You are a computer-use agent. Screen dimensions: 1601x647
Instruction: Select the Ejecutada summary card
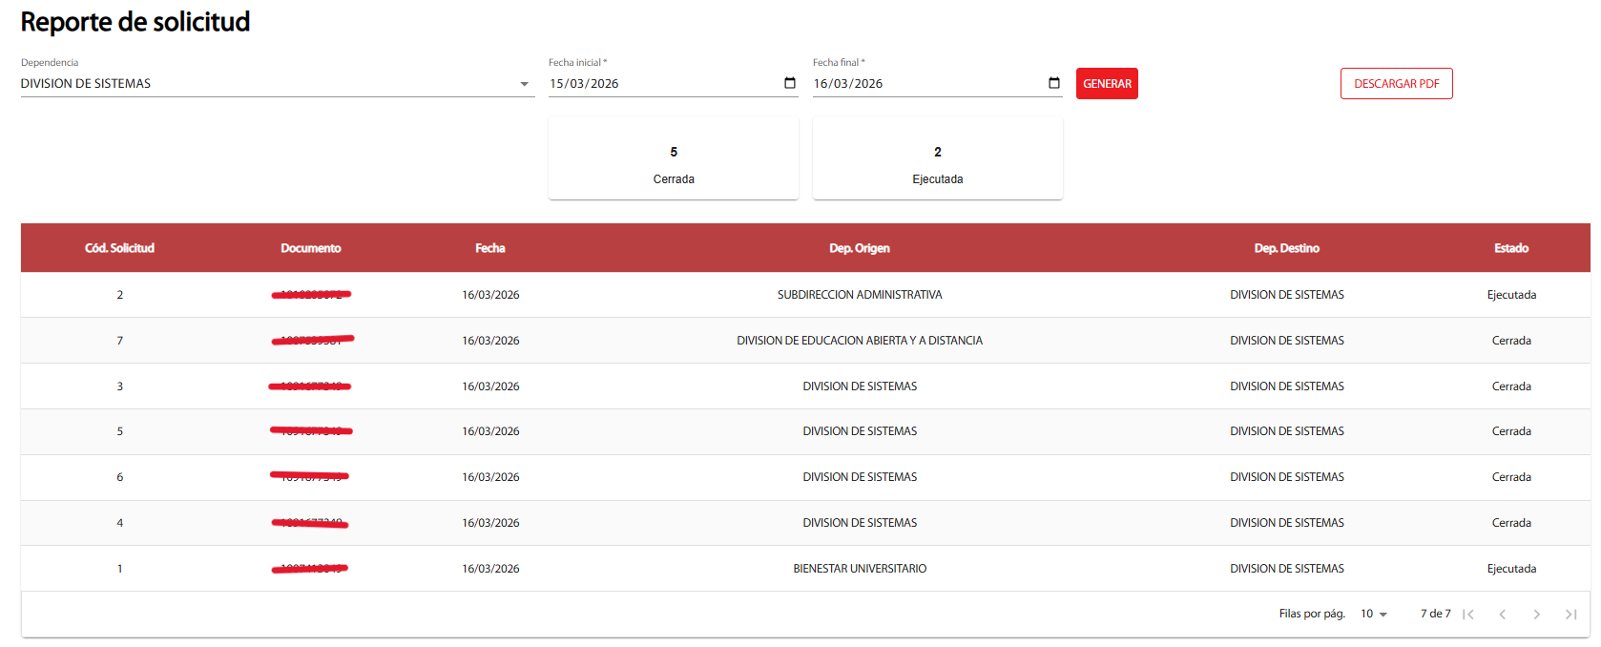(x=937, y=159)
